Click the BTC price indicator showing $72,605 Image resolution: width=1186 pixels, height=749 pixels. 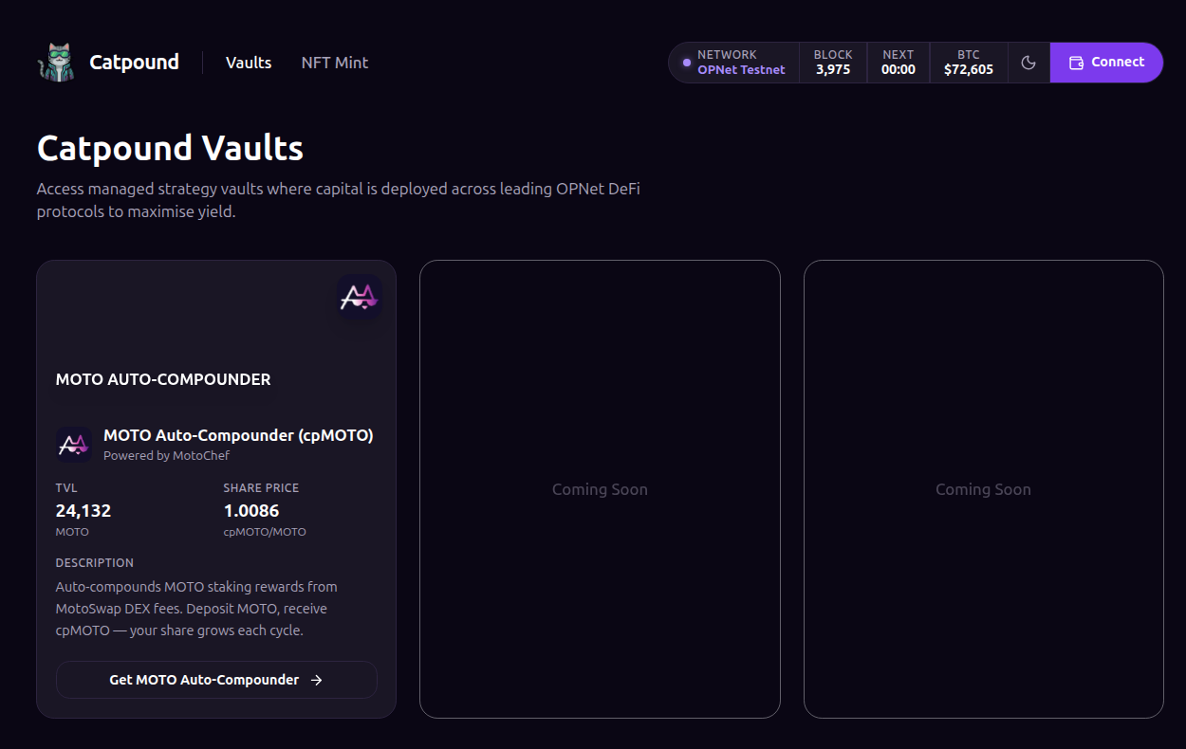(x=968, y=62)
